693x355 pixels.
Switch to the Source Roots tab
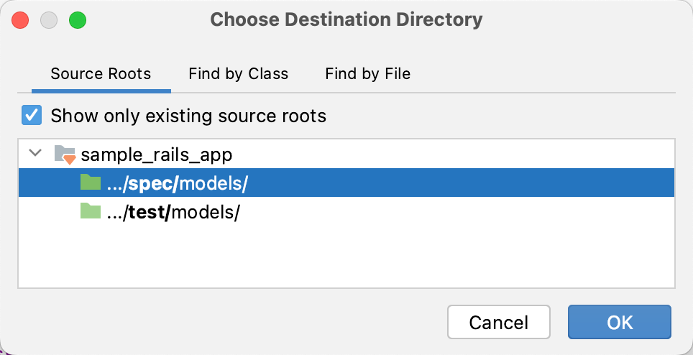pos(101,73)
